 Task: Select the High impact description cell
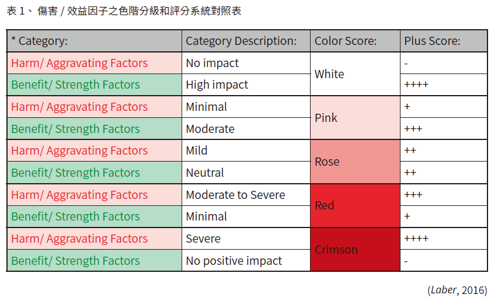[246, 85]
